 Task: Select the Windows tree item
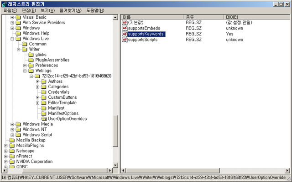[31, 28]
